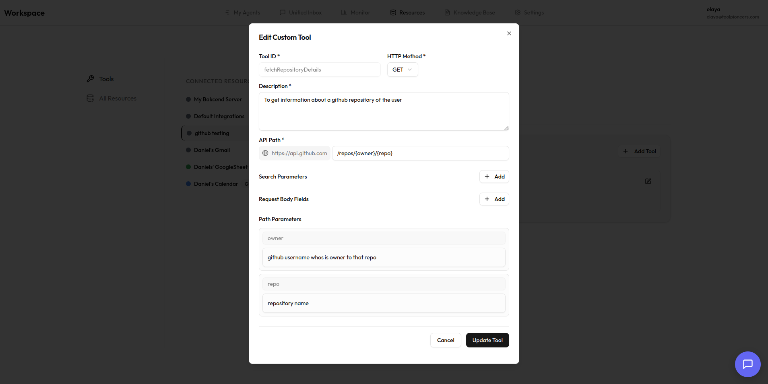
Task: Go to My Agents tab
Action: point(243,12)
